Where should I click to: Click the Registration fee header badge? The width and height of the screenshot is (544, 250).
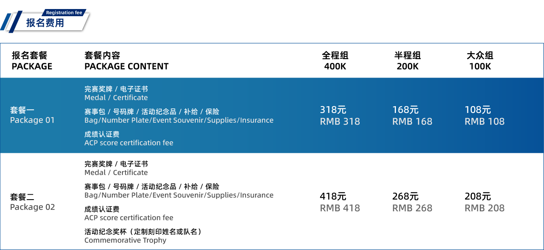point(64,12)
